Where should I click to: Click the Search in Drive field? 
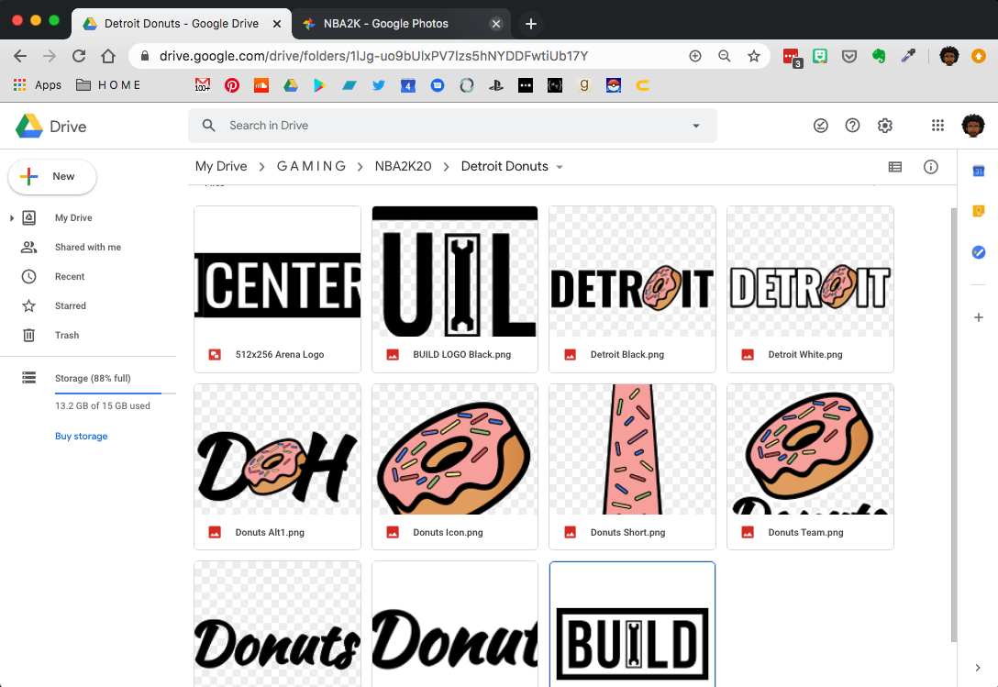[x=452, y=126]
